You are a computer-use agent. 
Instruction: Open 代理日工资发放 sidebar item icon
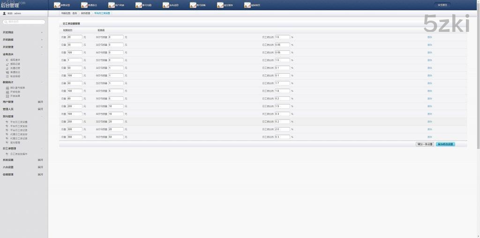[x=7, y=134]
